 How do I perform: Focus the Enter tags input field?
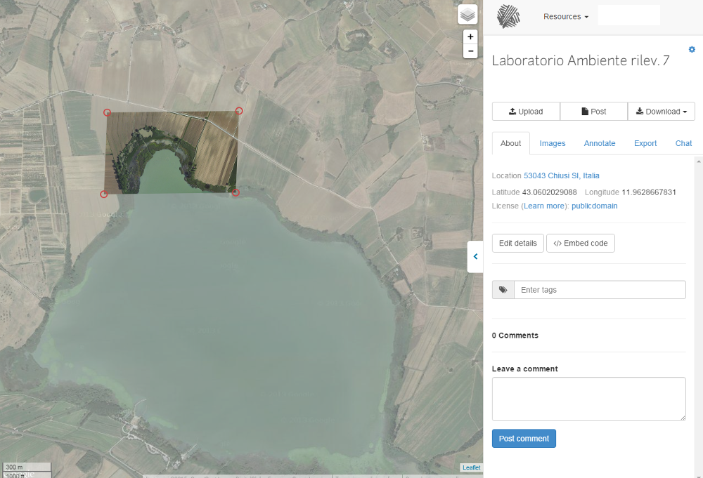pos(600,290)
